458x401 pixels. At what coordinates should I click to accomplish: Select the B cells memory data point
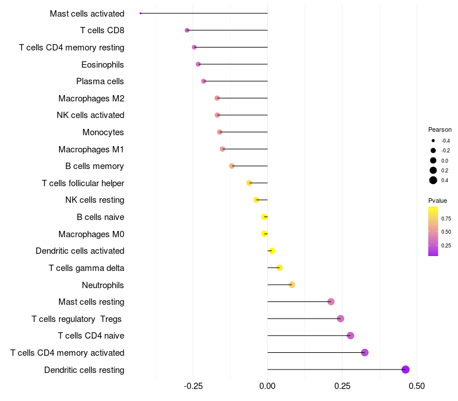point(232,166)
